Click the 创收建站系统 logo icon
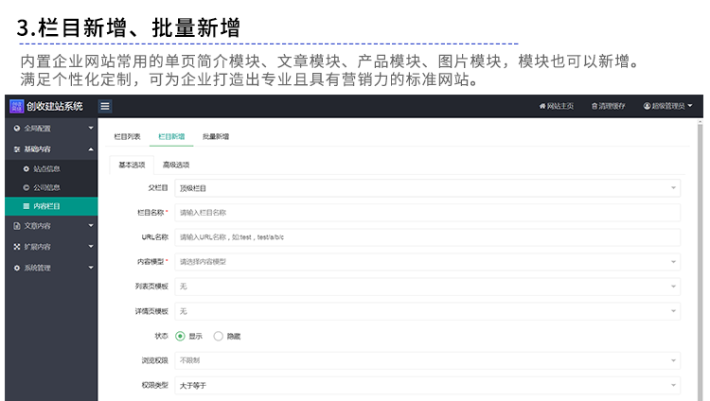The height and width of the screenshot is (401, 710). (16, 106)
